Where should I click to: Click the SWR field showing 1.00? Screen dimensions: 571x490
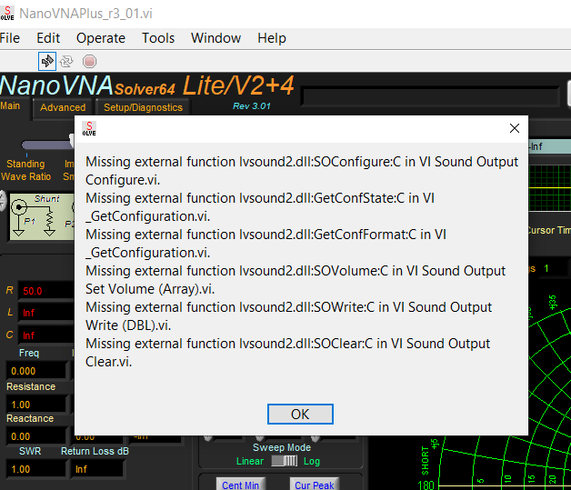pos(35,469)
